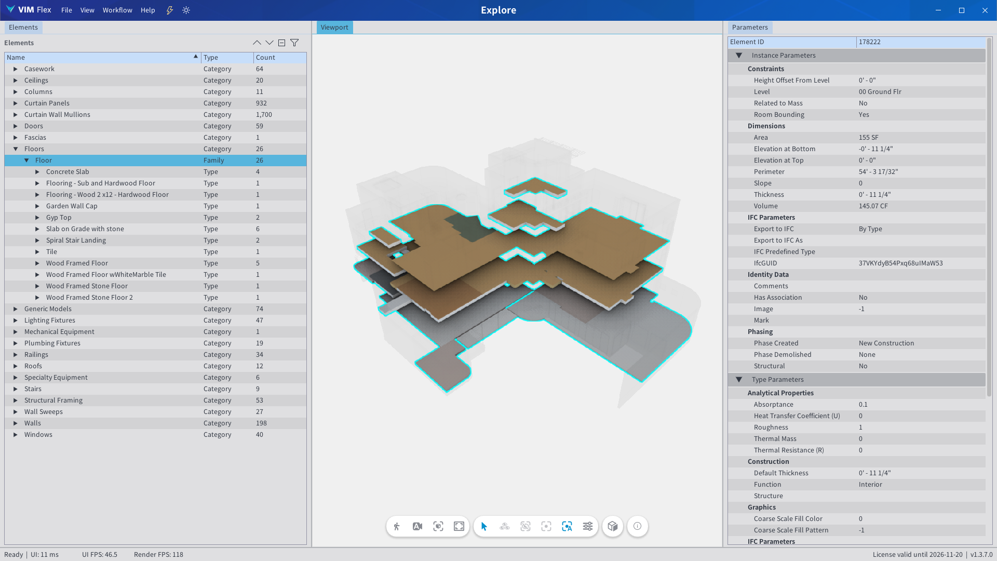997x561 pixels.
Task: Toggle the light/dark theme sun icon
Action: point(186,10)
